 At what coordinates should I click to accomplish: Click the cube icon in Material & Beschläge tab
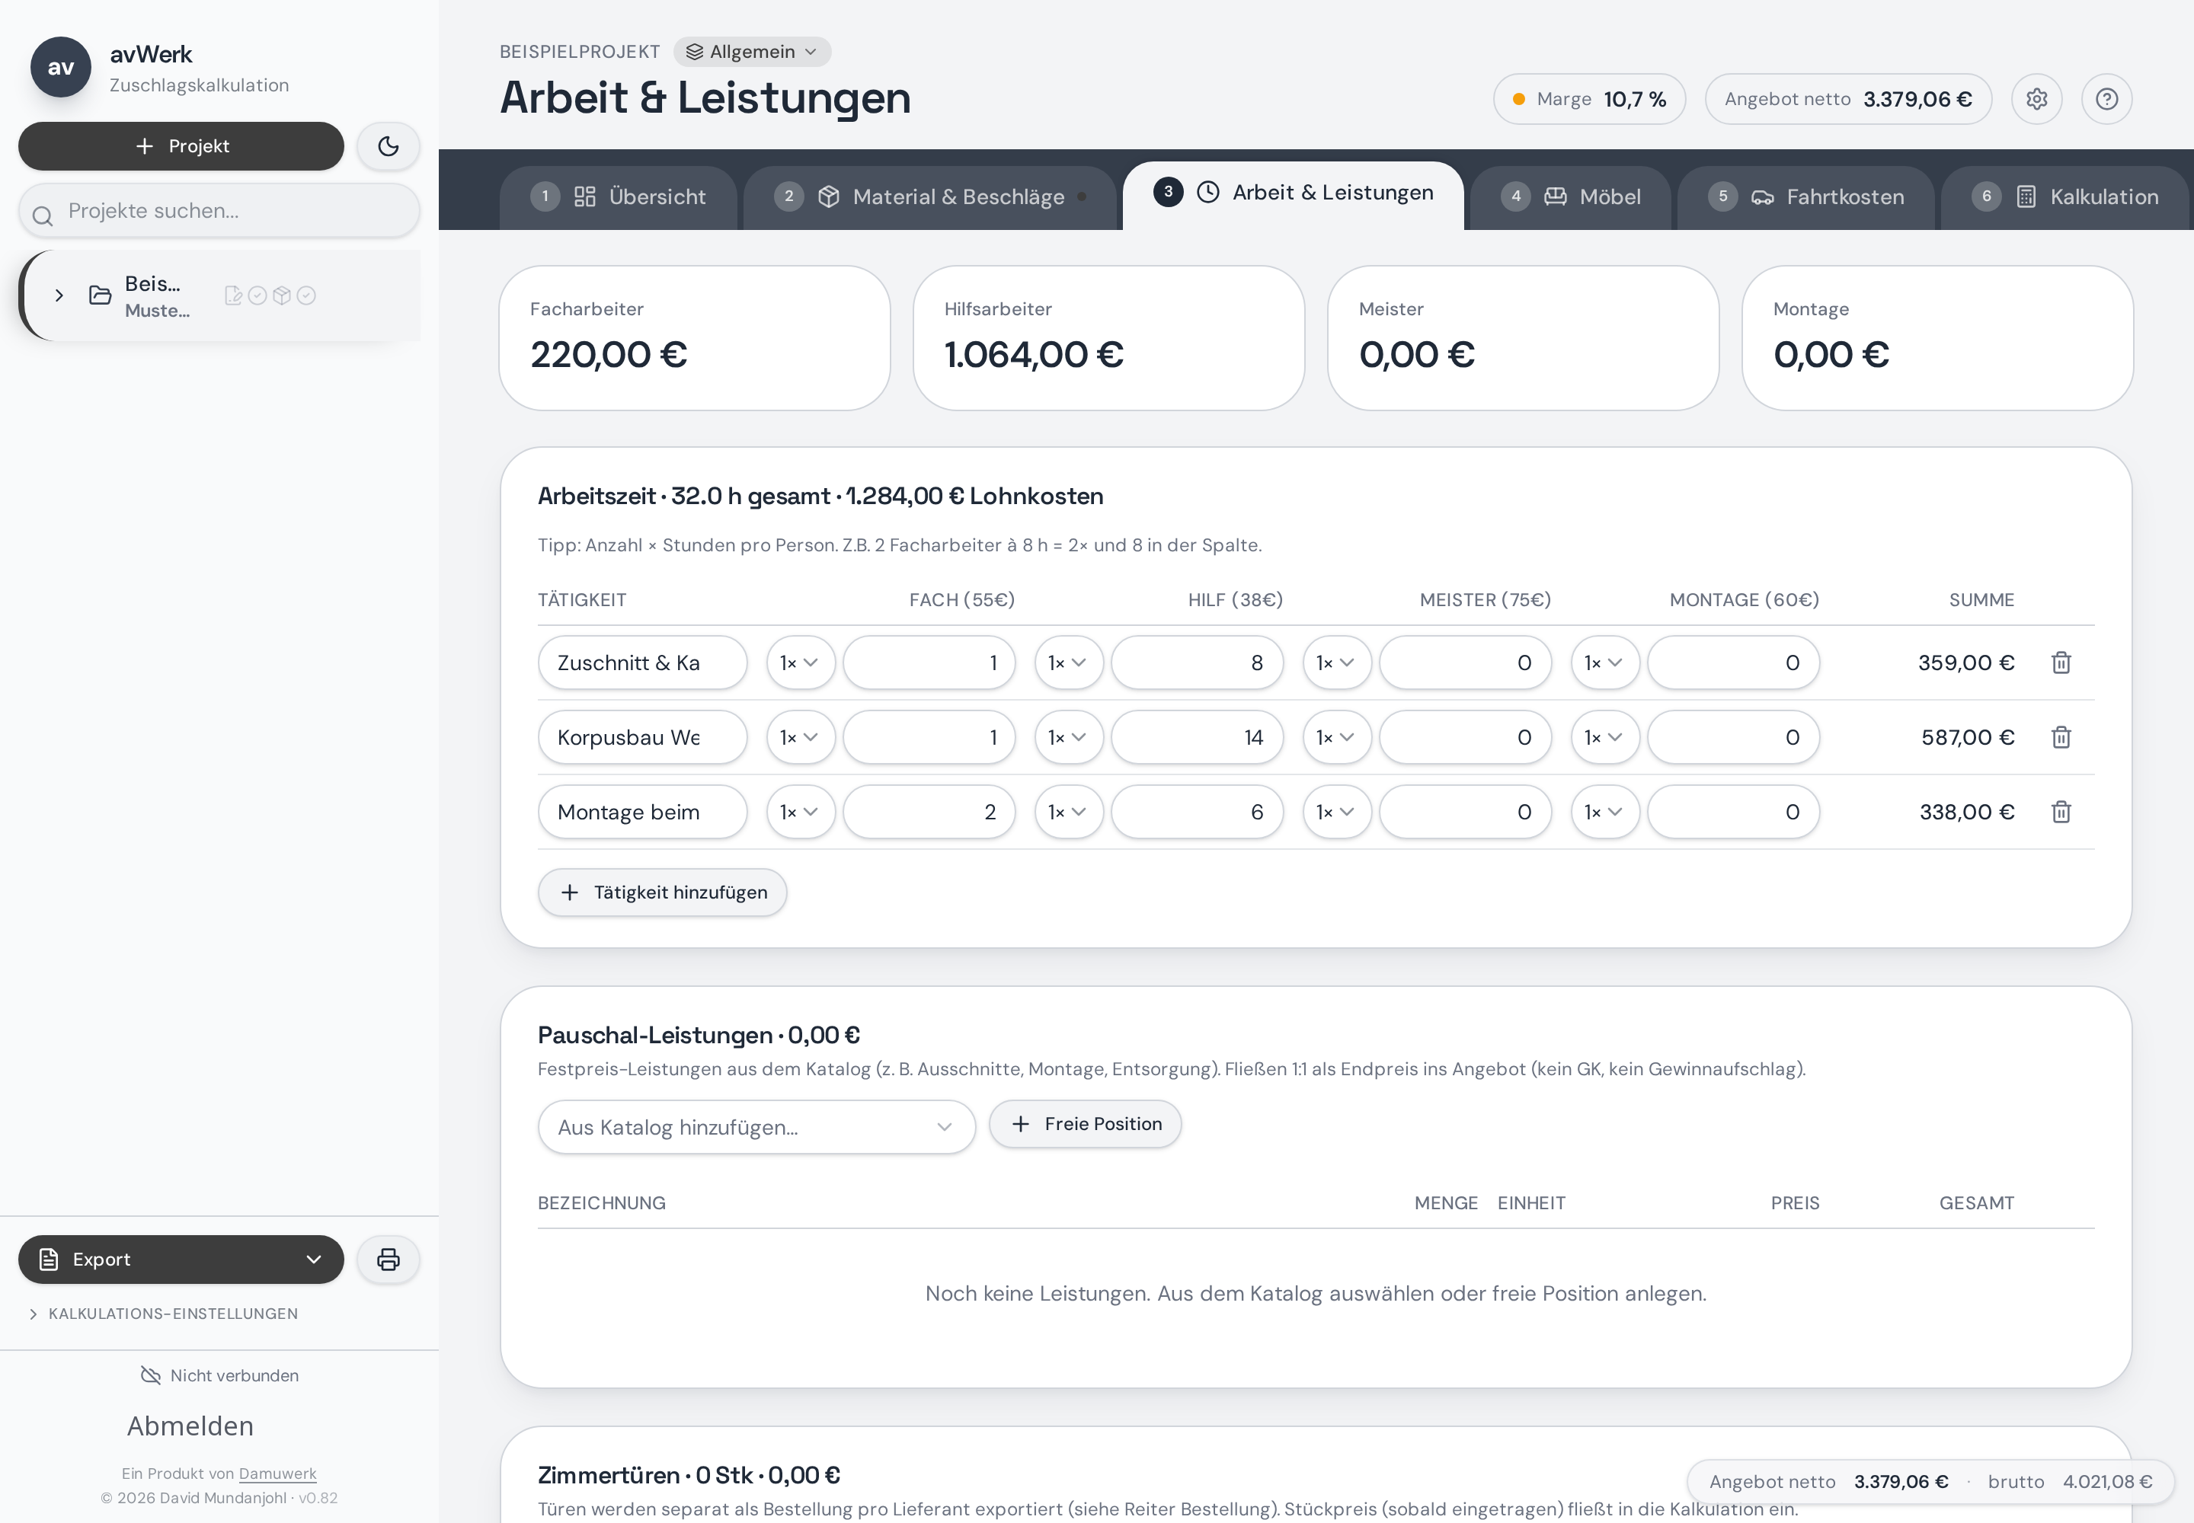click(829, 196)
